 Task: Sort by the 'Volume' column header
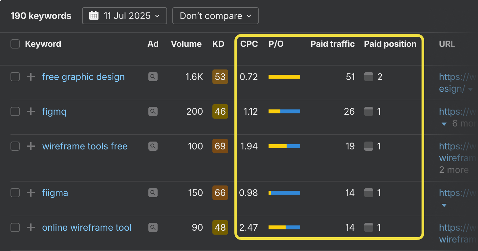click(x=186, y=44)
